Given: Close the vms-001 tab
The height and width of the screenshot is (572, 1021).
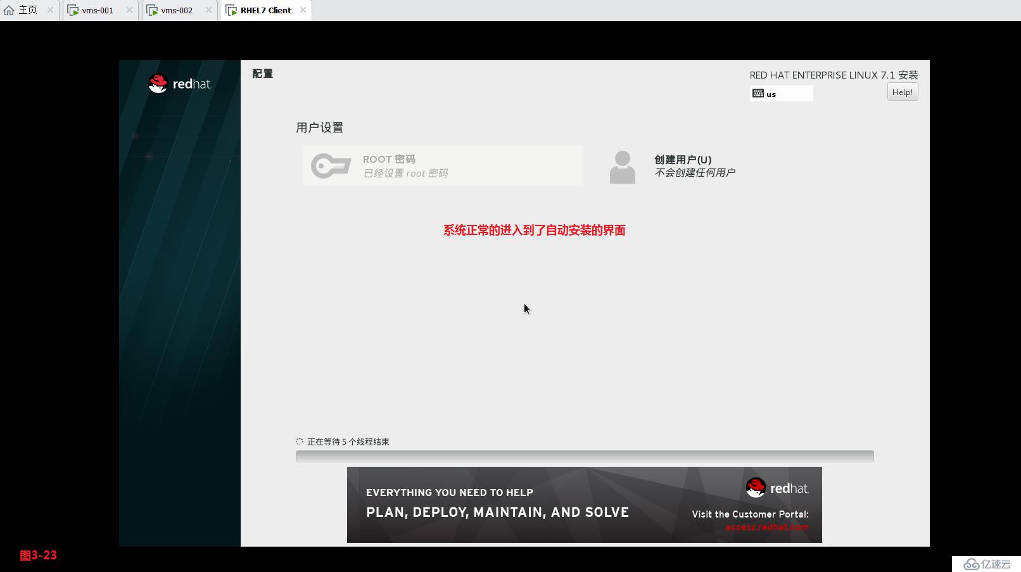Looking at the screenshot, I should 129,10.
